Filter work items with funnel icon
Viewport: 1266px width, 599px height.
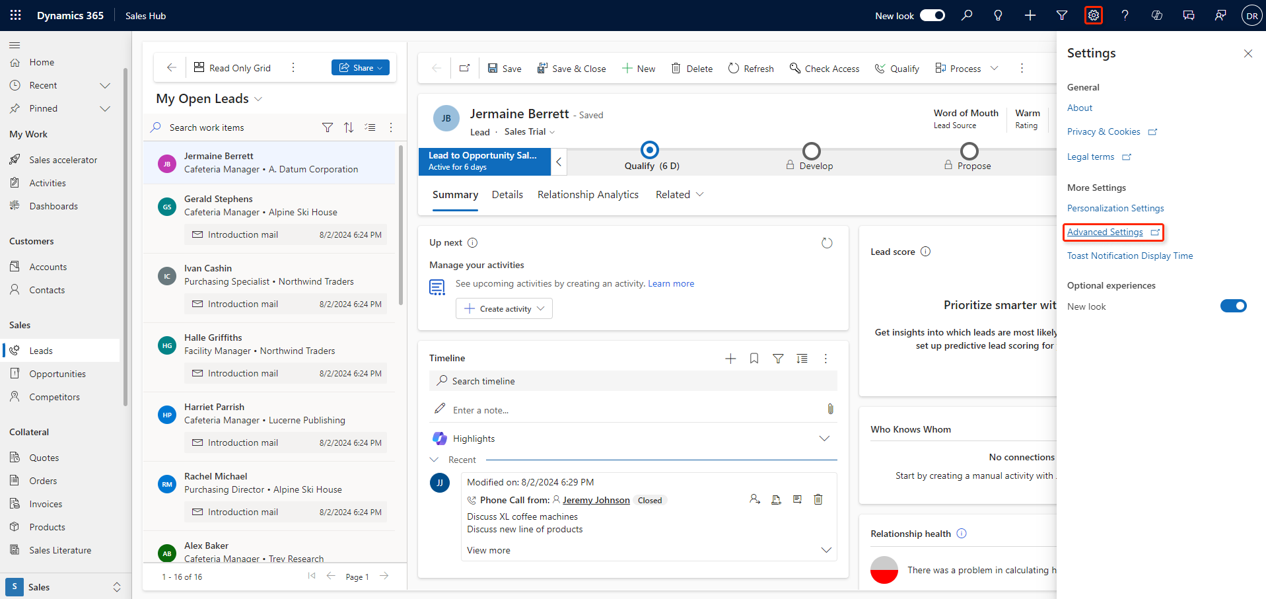328,127
